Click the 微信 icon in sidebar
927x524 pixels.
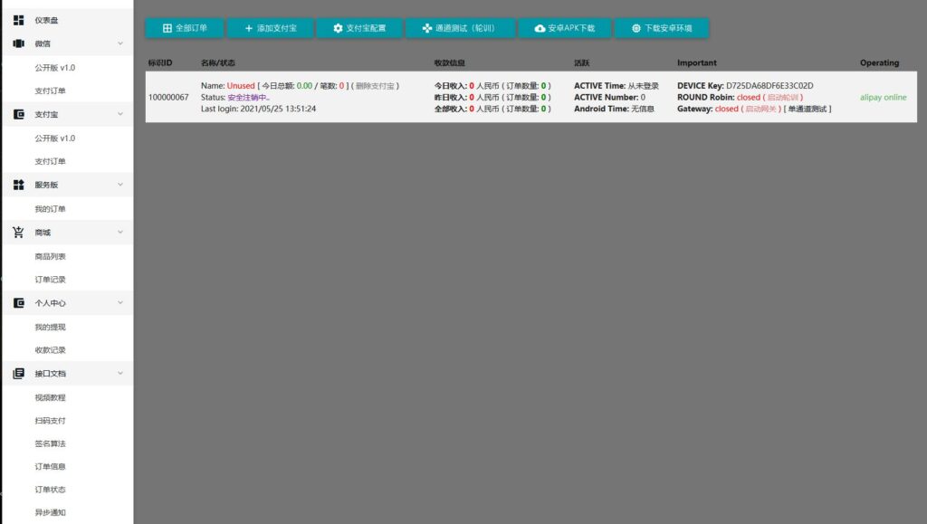(18, 43)
